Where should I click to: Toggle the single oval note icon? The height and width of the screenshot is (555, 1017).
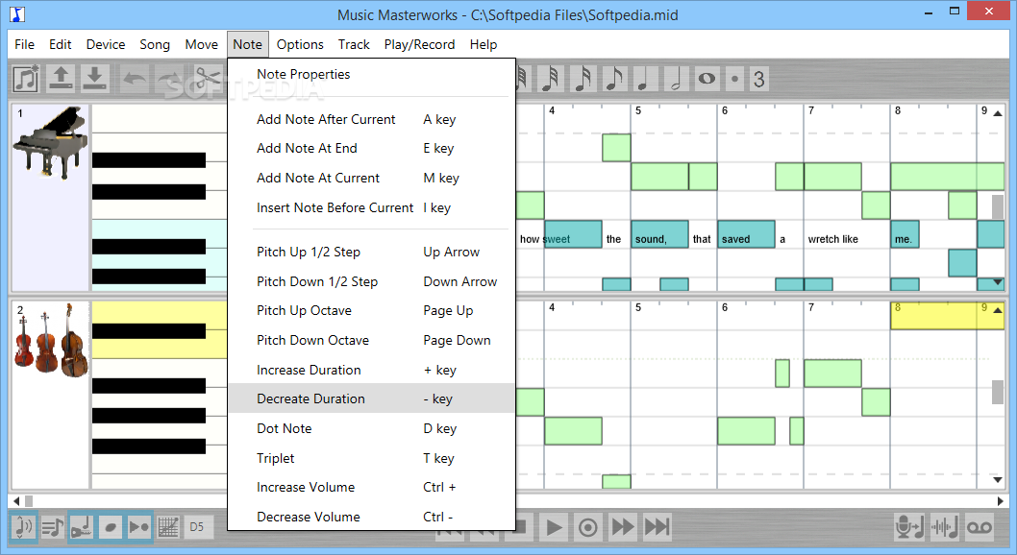(x=111, y=526)
